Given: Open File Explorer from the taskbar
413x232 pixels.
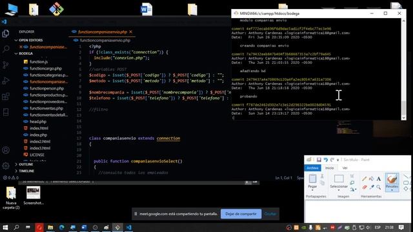Looking at the screenshot, I should 50,227.
